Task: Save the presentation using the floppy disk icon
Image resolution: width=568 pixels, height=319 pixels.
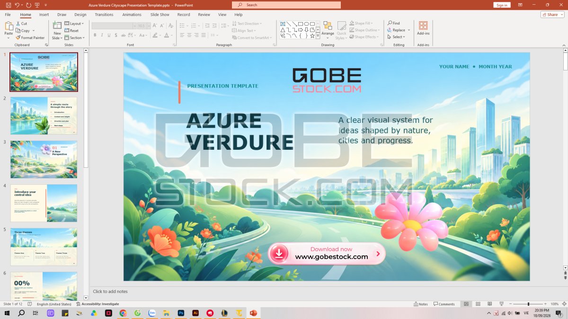Action: coord(9,5)
